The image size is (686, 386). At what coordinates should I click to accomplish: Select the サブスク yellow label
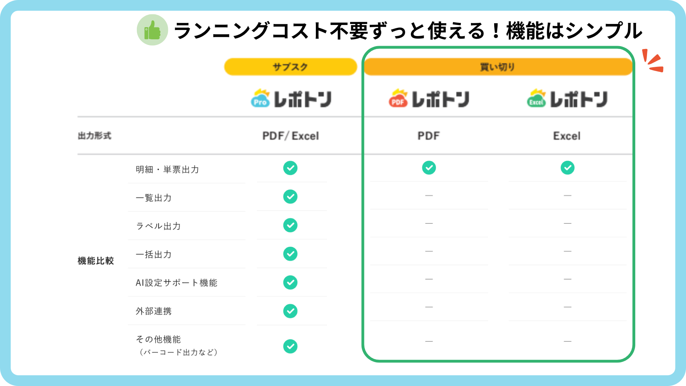click(x=290, y=67)
